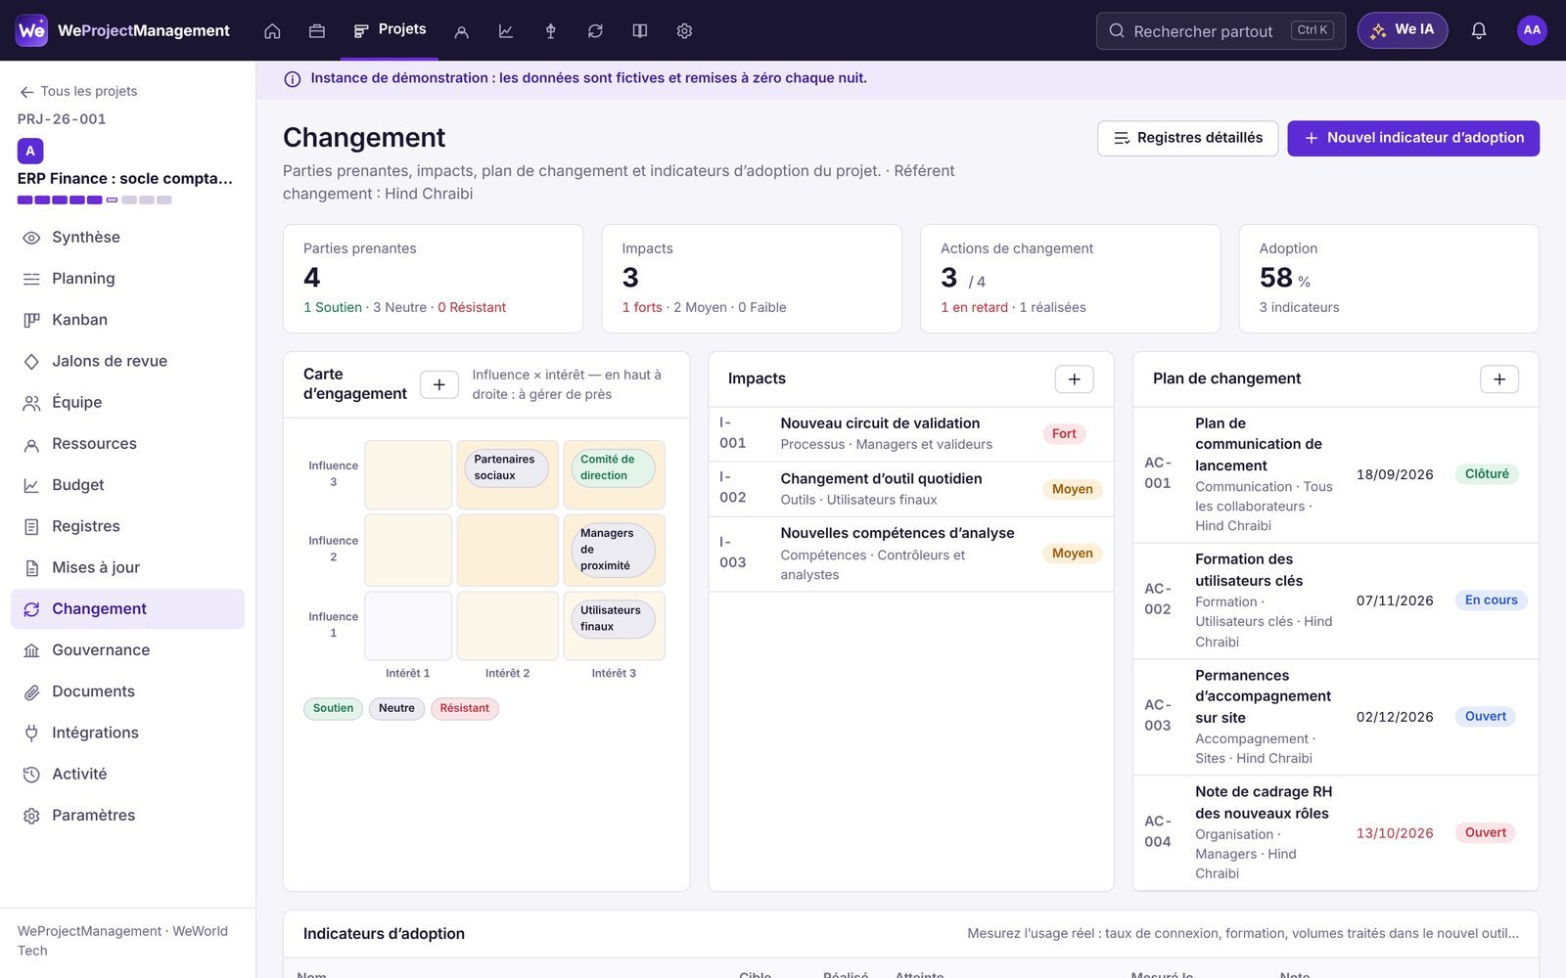Toggle the Soutien legend filter chip
This screenshot has width=1566, height=978.
click(333, 708)
